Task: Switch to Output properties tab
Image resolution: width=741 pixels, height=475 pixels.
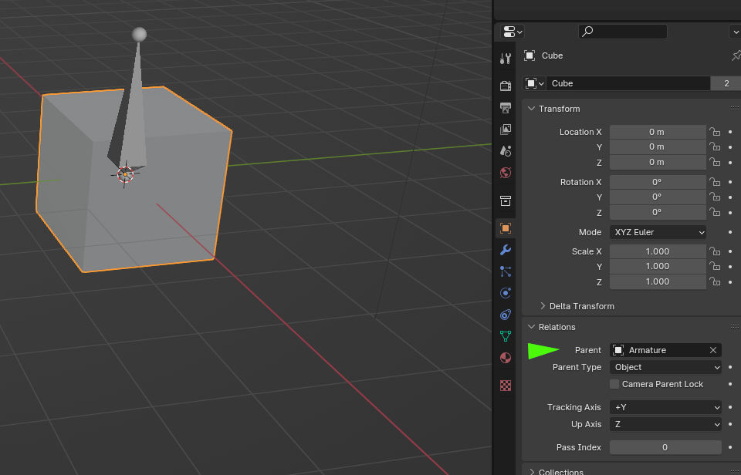Action: (x=506, y=107)
